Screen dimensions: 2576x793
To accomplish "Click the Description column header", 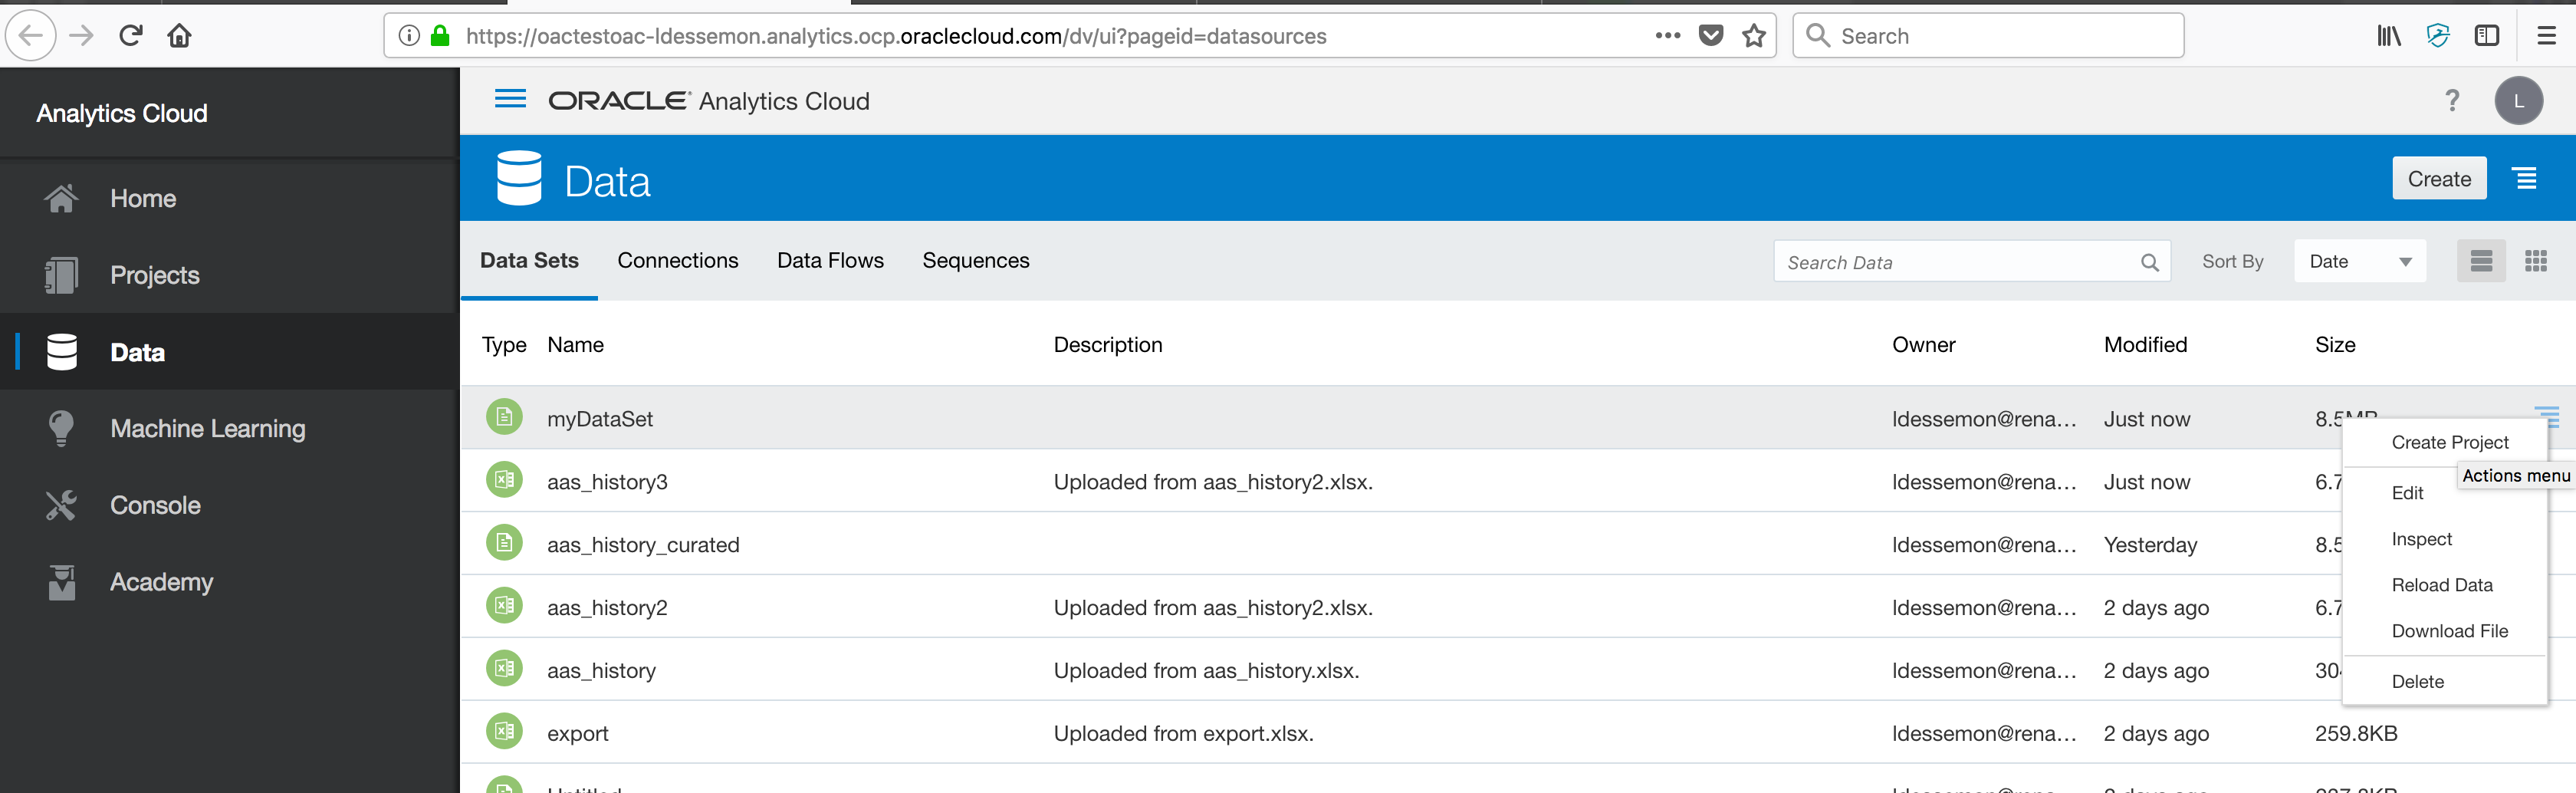I will click(1108, 345).
